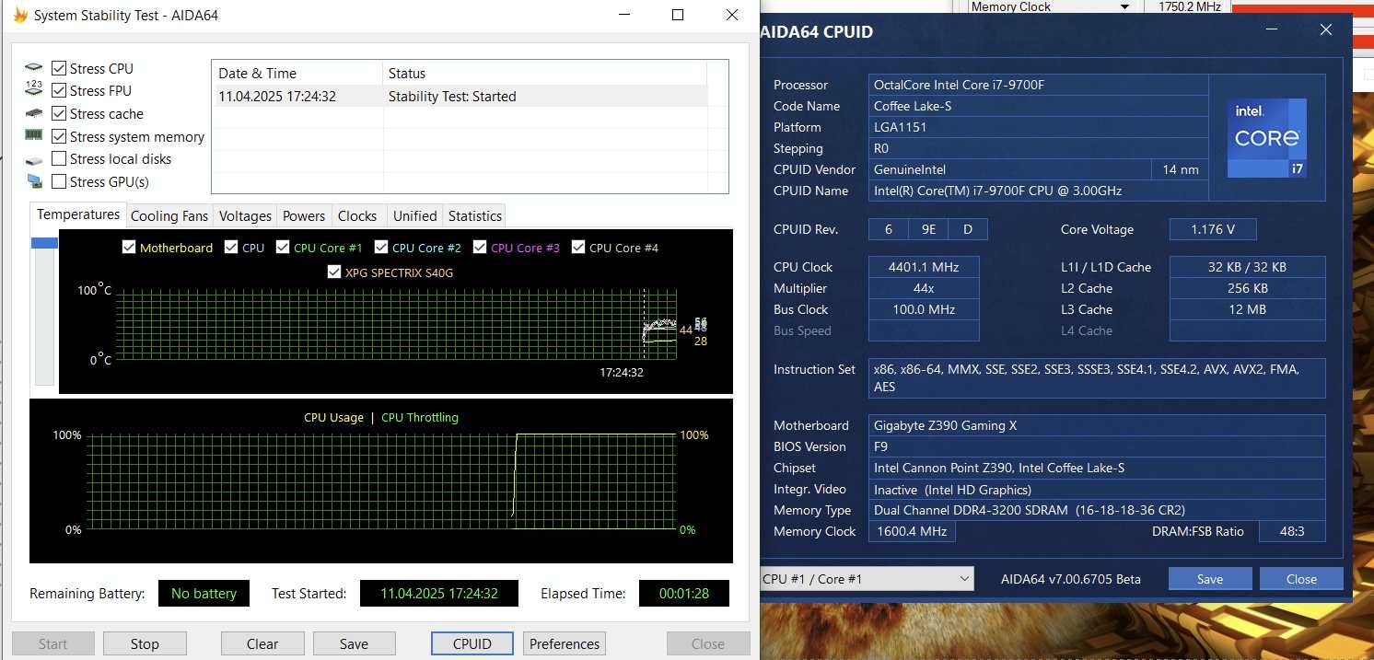Click the 14 nm process value
The width and height of the screenshot is (1374, 660).
pos(1179,169)
